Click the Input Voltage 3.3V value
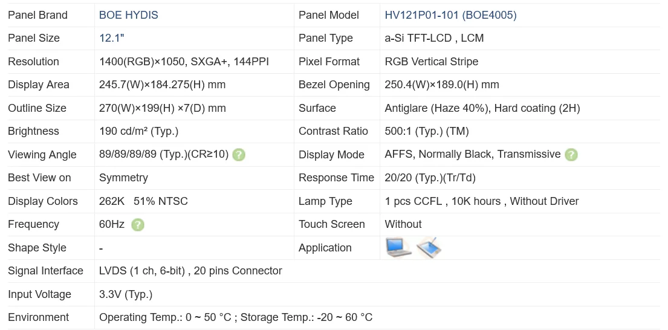668x330 pixels. click(x=125, y=294)
